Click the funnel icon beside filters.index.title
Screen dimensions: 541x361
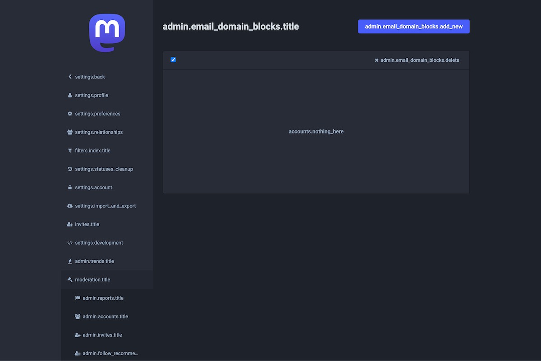[70, 151]
